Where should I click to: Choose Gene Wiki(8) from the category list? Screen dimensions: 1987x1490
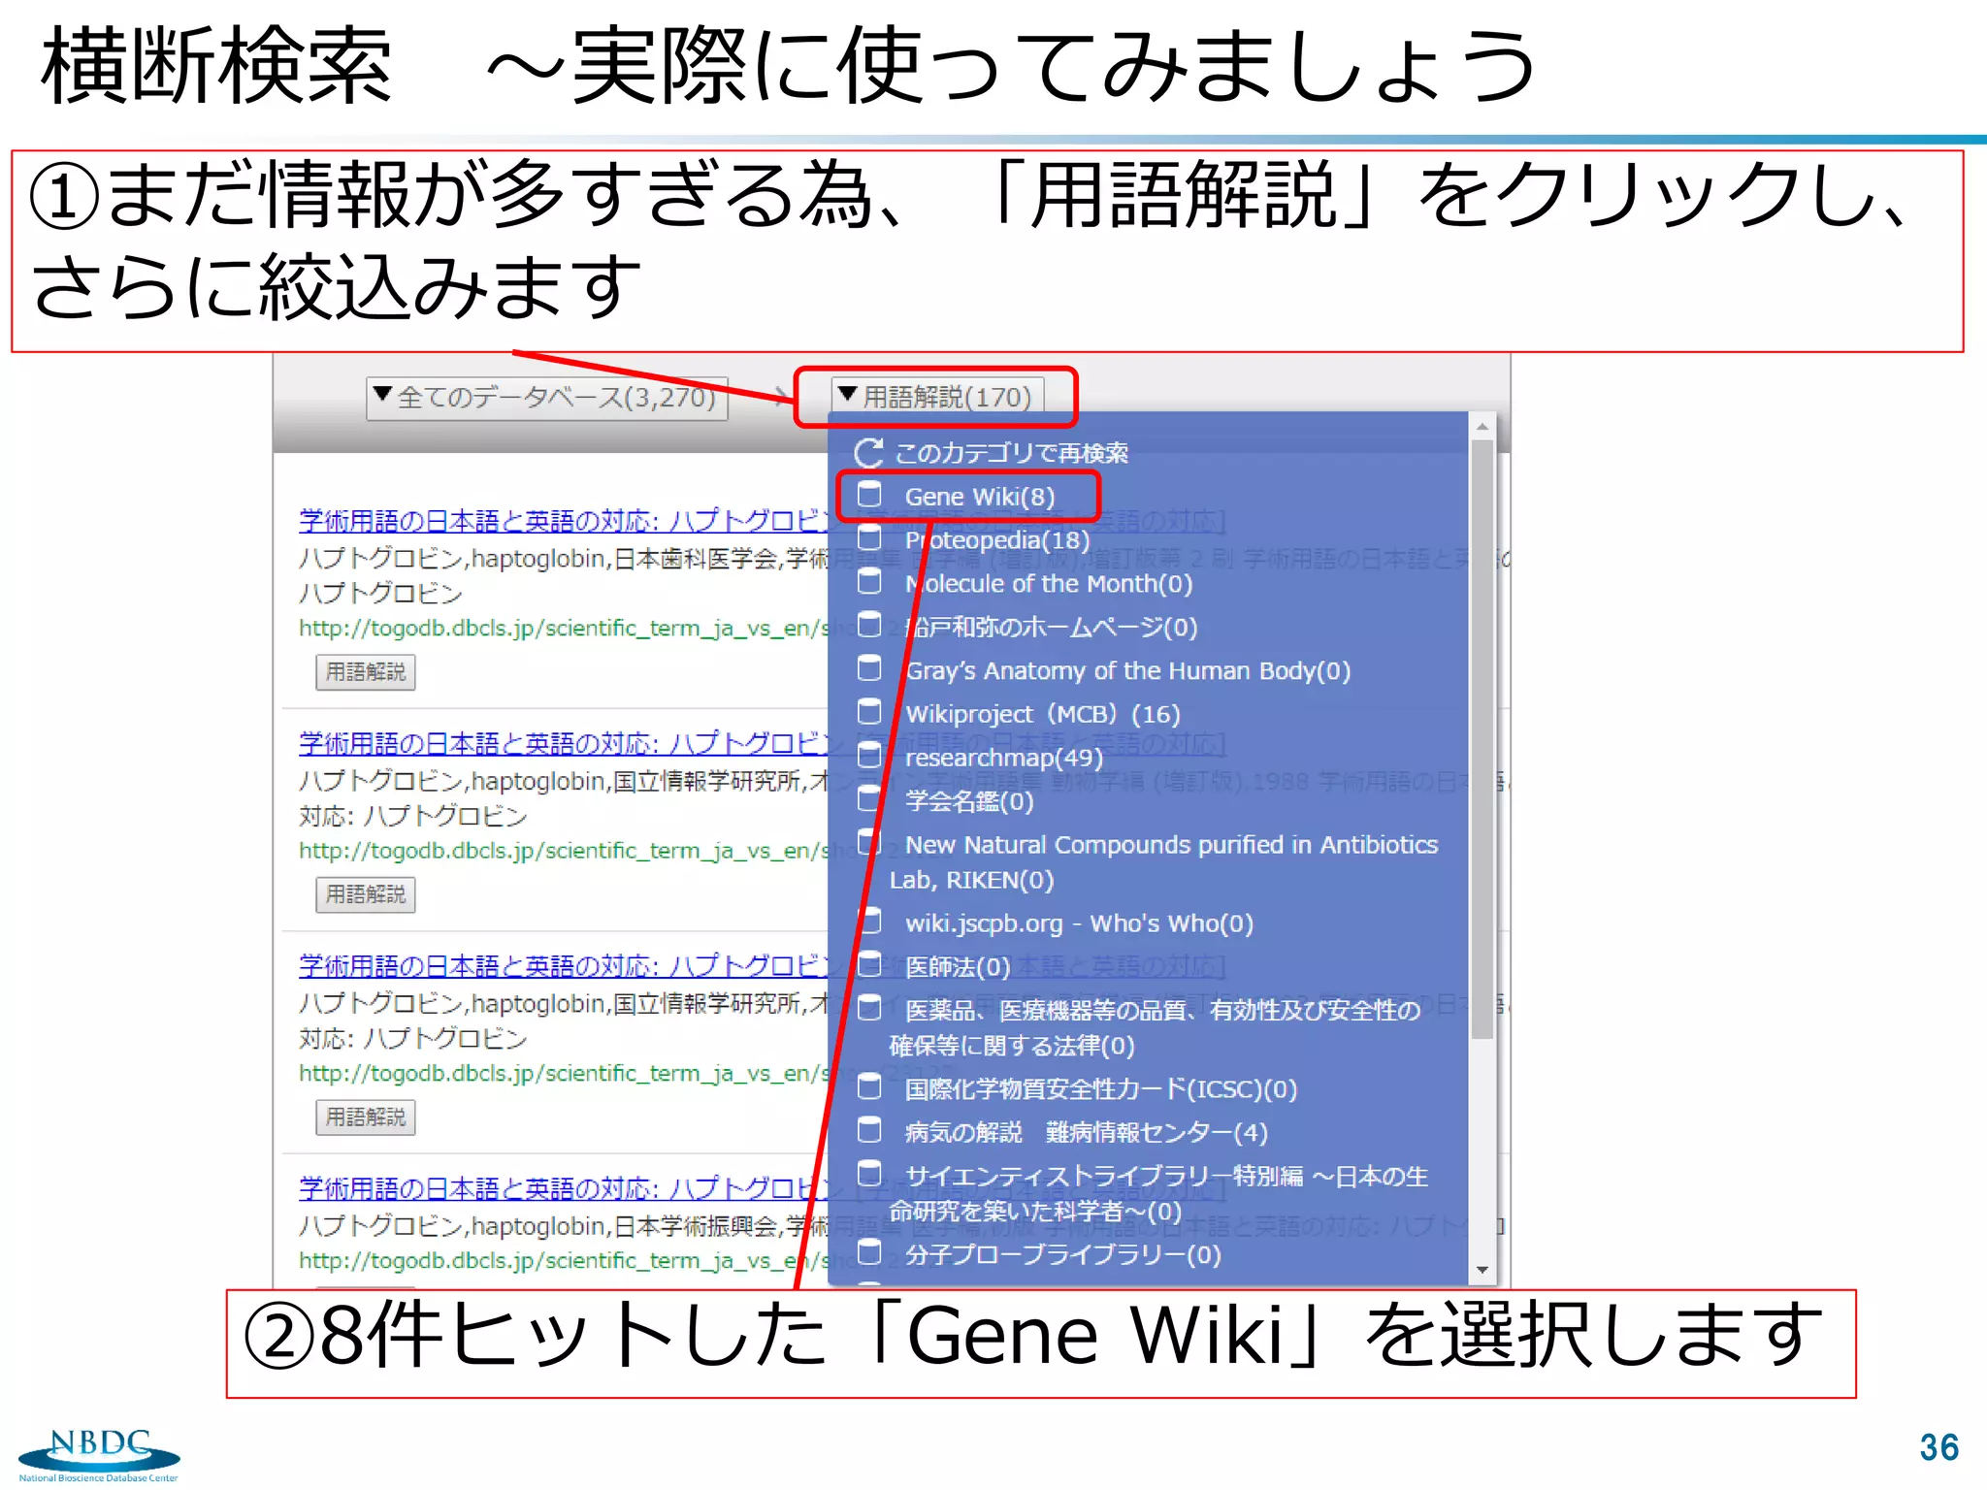coord(979,497)
